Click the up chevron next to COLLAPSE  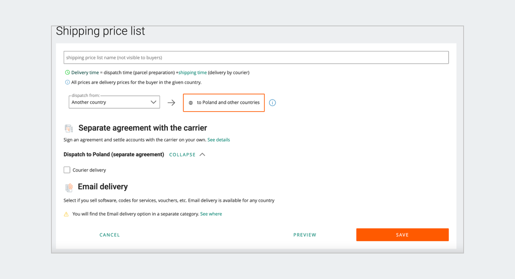click(203, 155)
